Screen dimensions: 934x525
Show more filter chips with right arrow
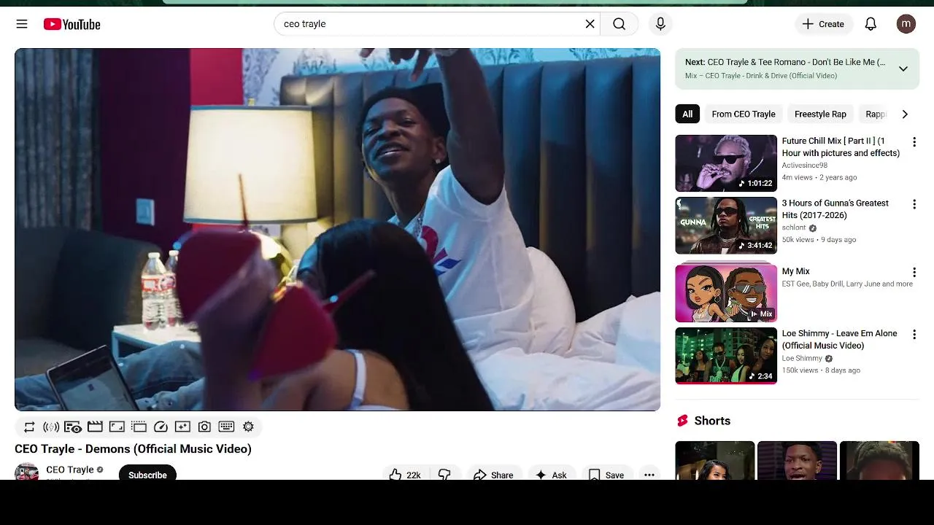point(905,114)
